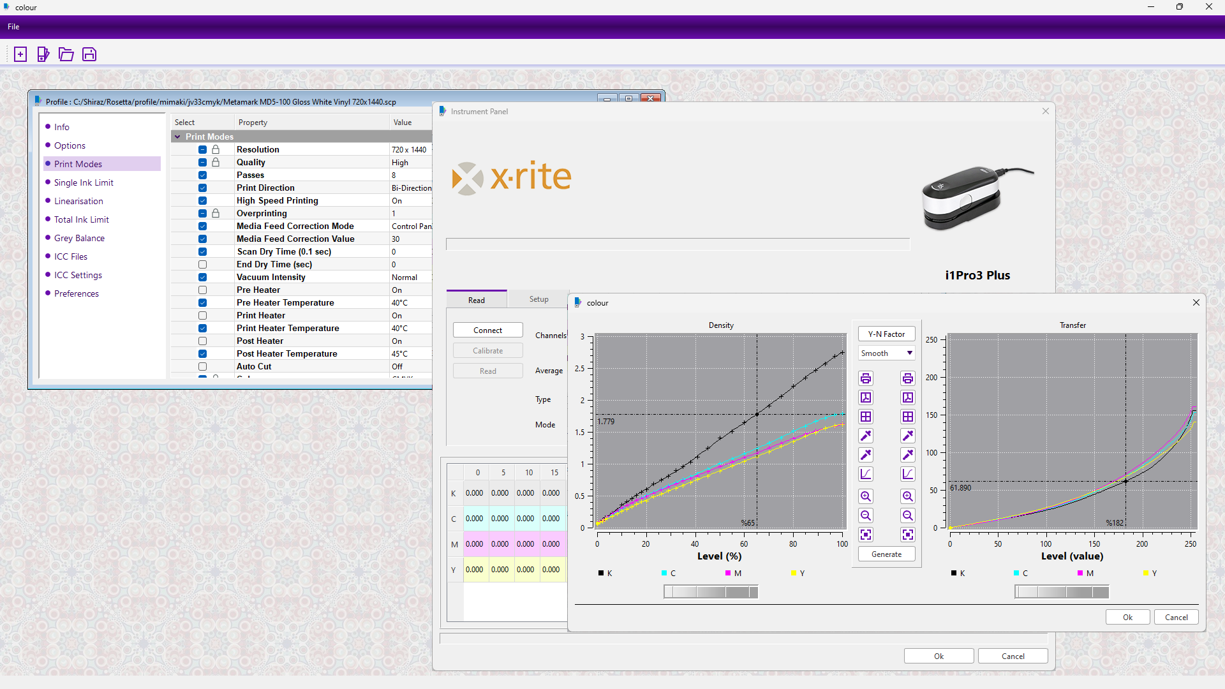
Task: Click the save disk icon in main toolbar
Action: pyautogui.click(x=89, y=54)
